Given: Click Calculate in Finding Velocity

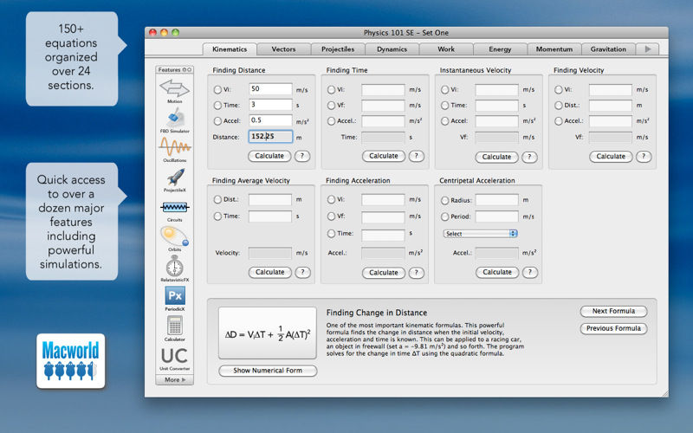Looking at the screenshot, I should coord(611,157).
